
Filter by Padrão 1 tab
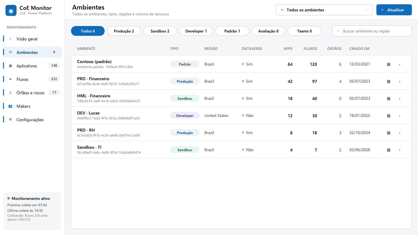pos(232,31)
